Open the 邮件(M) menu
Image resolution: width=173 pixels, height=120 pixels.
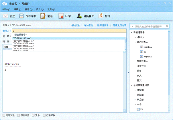click(x=7, y=9)
